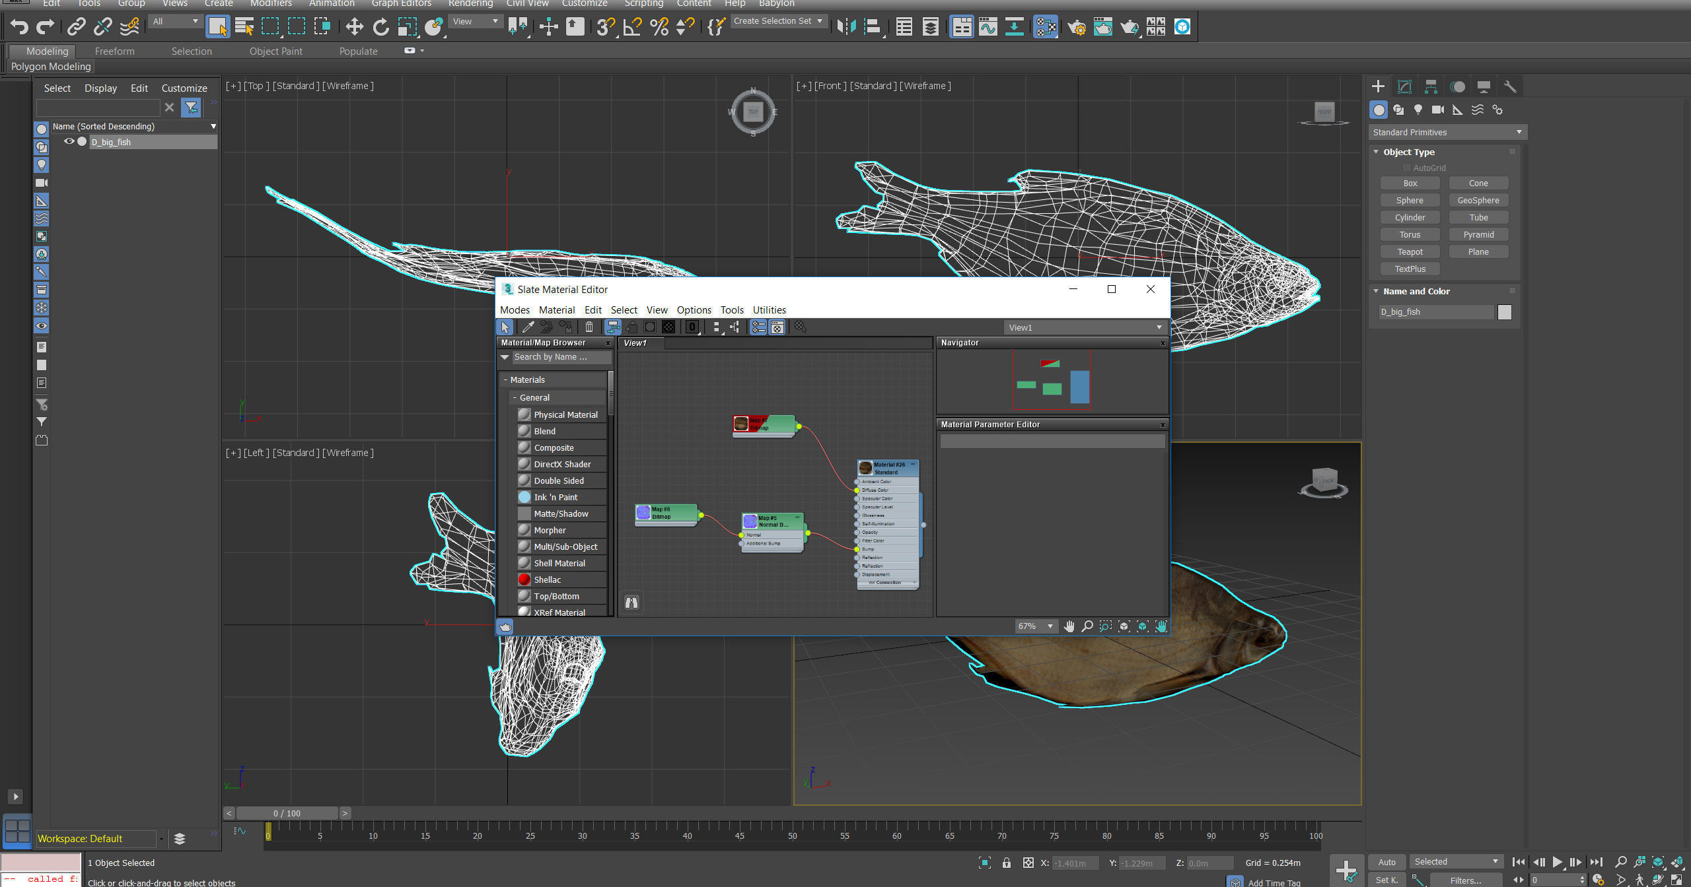The image size is (1691, 887).
Task: Toggle AutoGrid checkbox
Action: [x=1406, y=168]
